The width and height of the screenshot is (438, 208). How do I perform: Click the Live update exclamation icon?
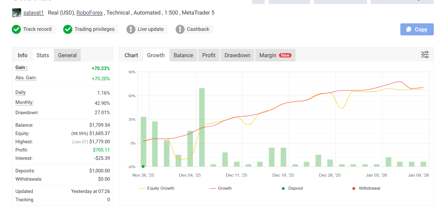(x=131, y=29)
